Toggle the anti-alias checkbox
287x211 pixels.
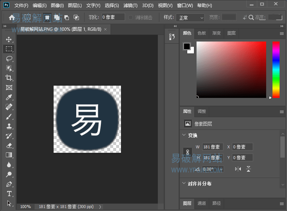130,17
